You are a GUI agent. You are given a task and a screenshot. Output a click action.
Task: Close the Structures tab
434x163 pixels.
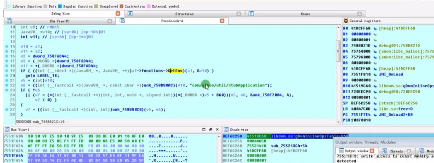[239, 14]
